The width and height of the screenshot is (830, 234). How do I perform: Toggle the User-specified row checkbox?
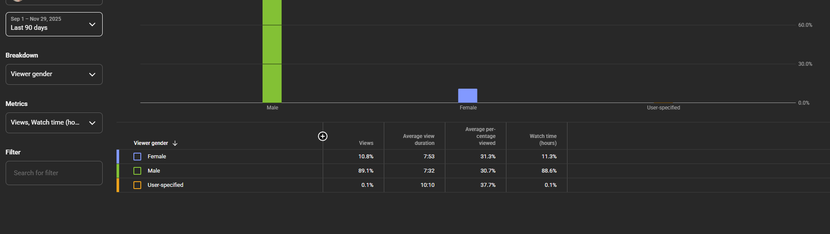(137, 185)
